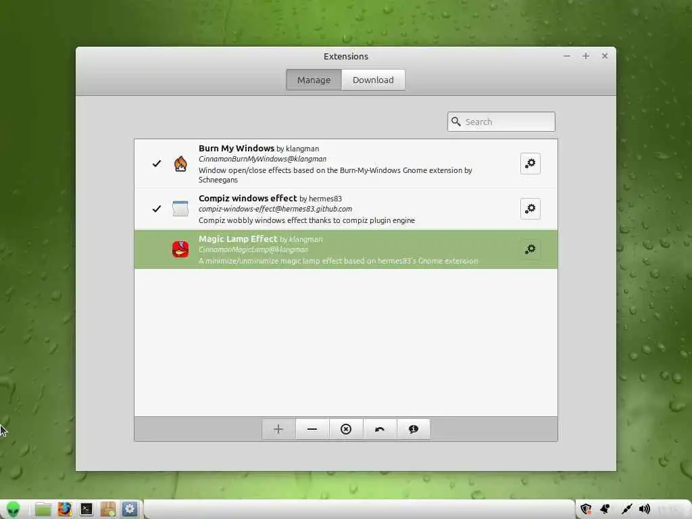Screen dimensions: 692x519
Task: Open the terminal from the panel
Action: (86, 510)
